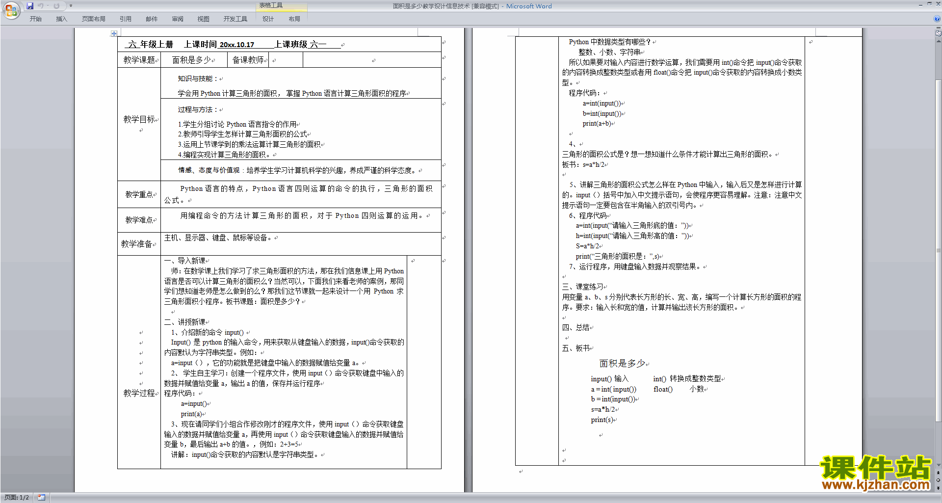
Task: Click the Office button
Action: point(11,10)
